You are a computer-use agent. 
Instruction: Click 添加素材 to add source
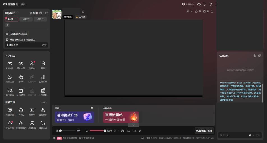click(x=12, y=45)
